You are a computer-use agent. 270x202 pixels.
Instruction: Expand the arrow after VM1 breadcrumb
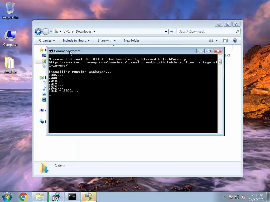click(x=73, y=32)
